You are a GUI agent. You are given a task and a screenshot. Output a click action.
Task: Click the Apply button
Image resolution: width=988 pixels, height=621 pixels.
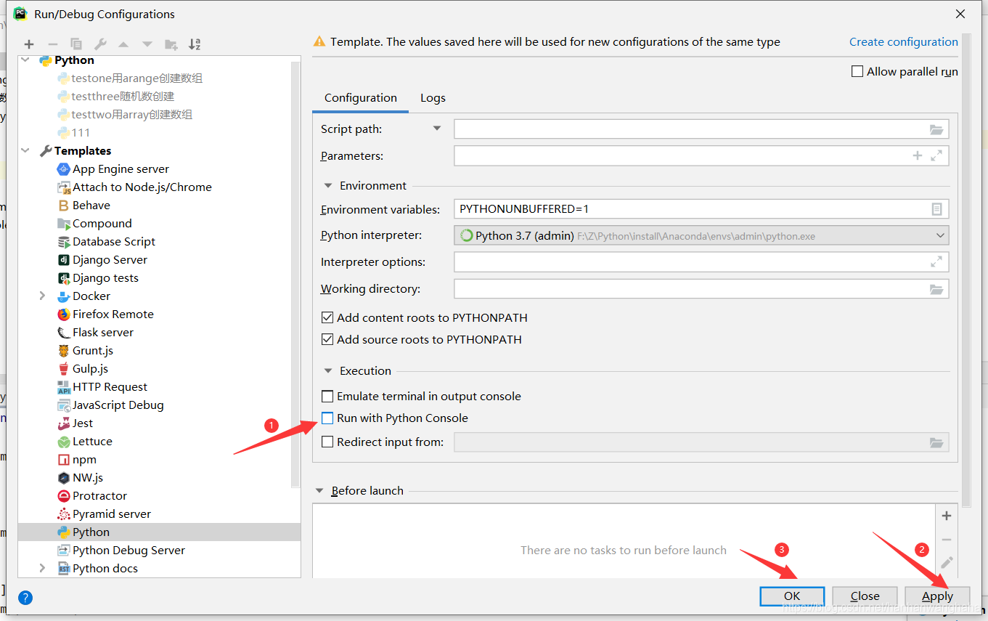(x=937, y=596)
